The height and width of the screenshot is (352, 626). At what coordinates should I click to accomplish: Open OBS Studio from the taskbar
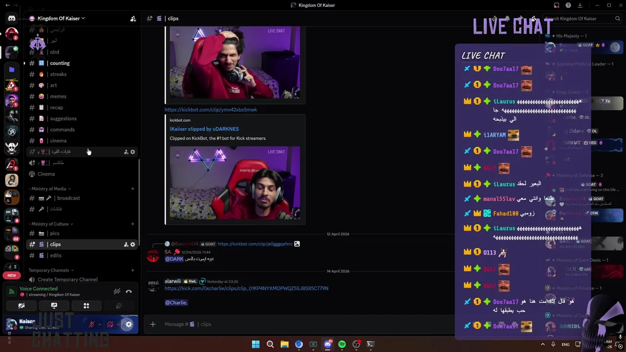click(356, 344)
